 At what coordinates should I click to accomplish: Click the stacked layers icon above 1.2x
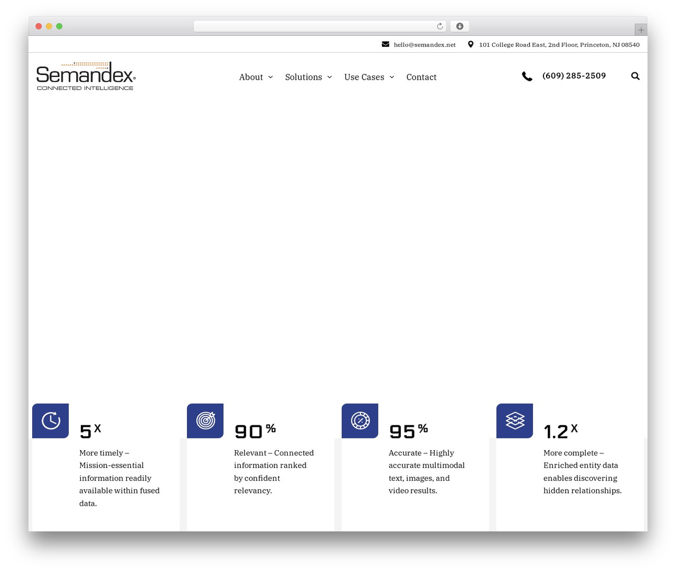coord(515,421)
